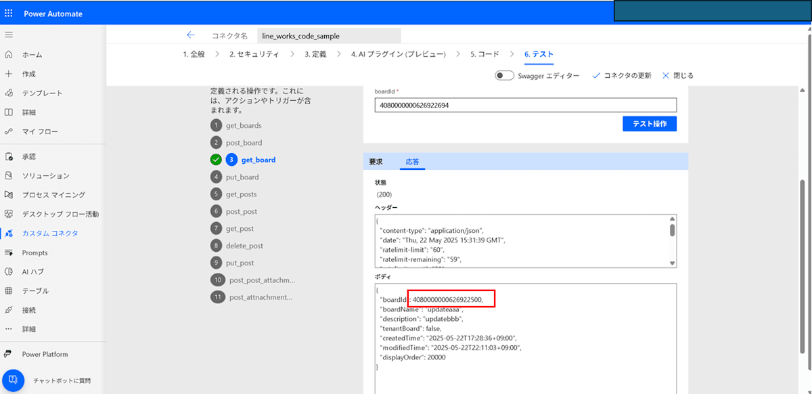Open step 3. 定義

click(x=315, y=54)
